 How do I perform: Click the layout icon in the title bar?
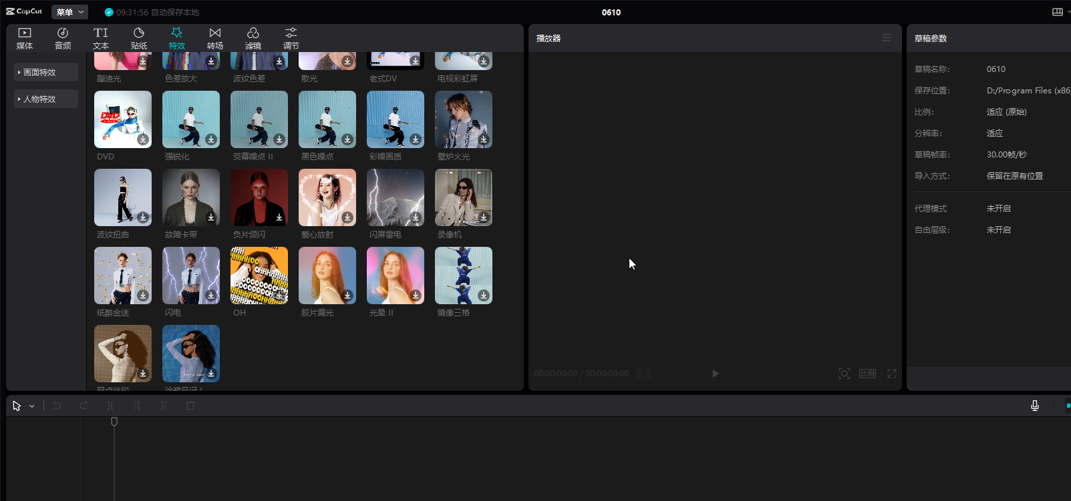coord(1058,12)
